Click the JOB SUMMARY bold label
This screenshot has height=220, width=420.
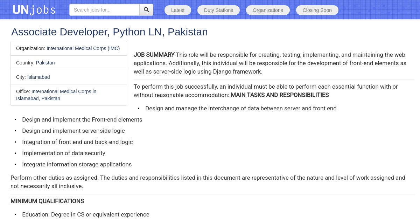pyautogui.click(x=154, y=55)
